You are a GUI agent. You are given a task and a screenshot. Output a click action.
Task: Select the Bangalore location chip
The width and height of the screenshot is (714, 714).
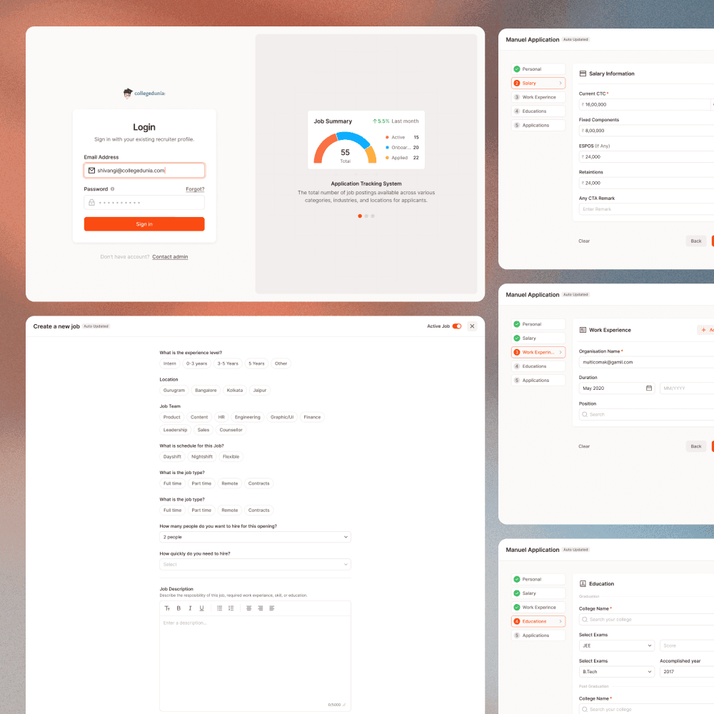[206, 391]
